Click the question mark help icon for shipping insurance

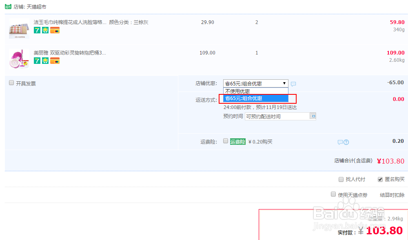346,142
